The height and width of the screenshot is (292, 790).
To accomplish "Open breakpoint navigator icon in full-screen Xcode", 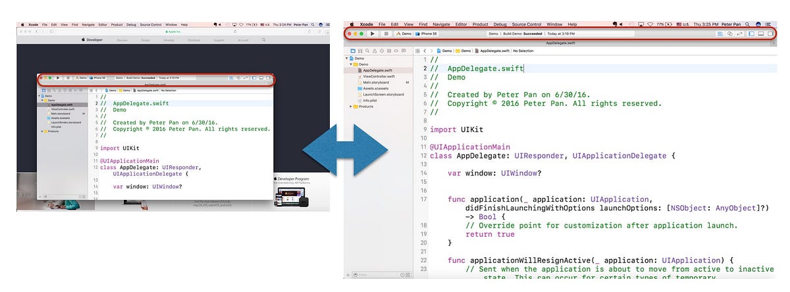I will (x=396, y=51).
